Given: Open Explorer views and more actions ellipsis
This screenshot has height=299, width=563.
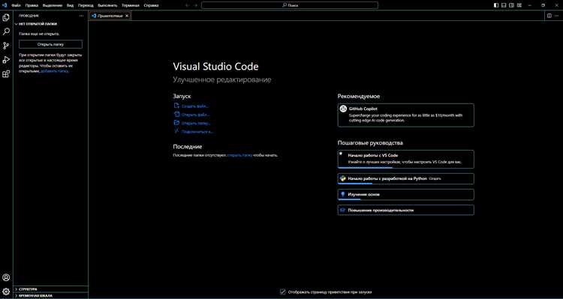Looking at the screenshot, I should [x=82, y=16].
